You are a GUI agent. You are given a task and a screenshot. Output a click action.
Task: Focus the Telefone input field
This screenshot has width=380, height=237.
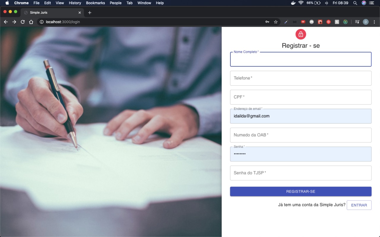pos(300,78)
